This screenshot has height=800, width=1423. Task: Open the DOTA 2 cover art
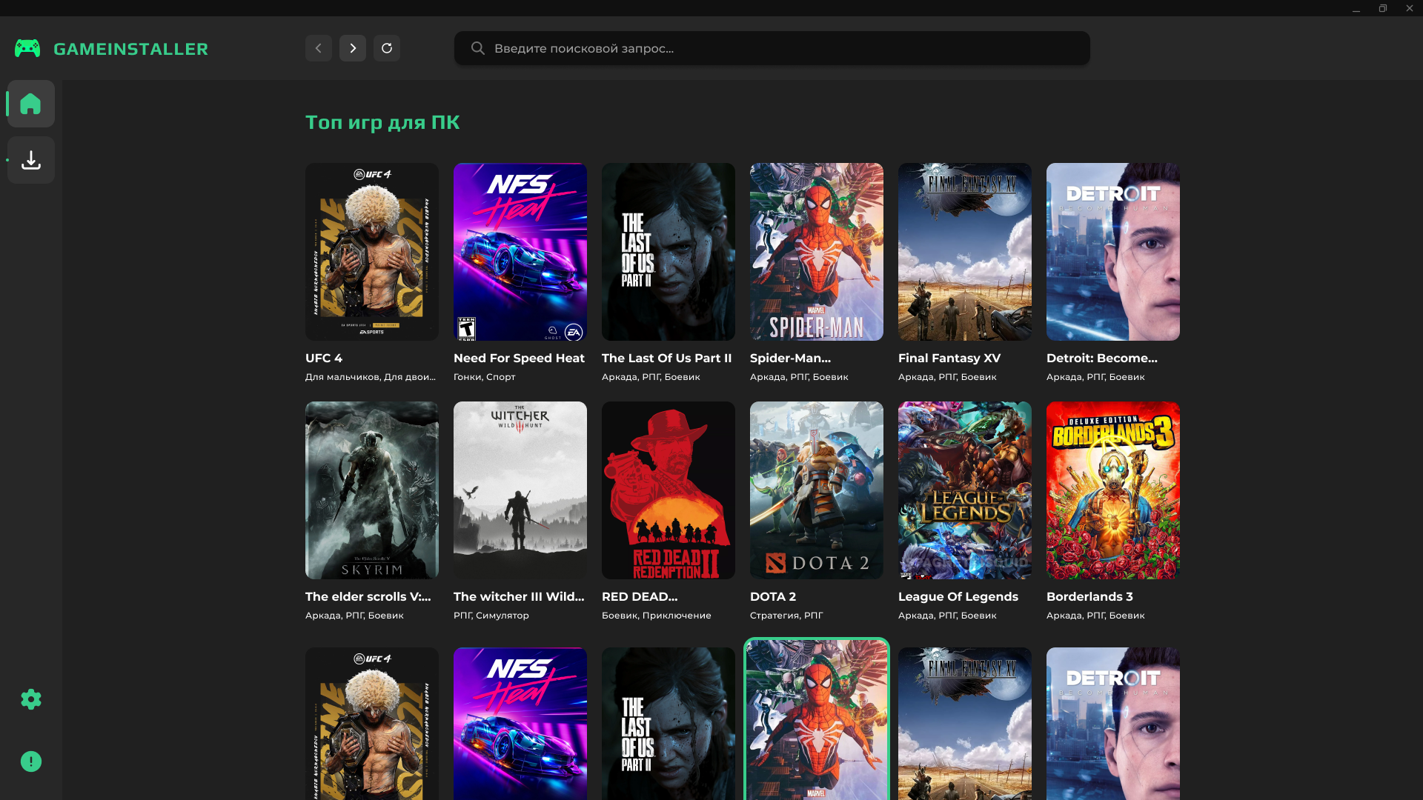click(817, 490)
